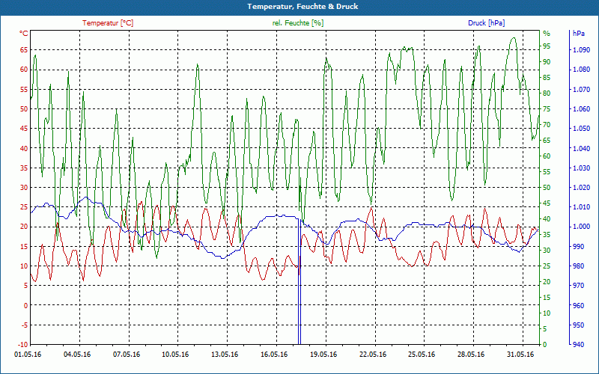Select the blue "Druck [hPa]" legend label
Screen dimensions: 599x374
486,23
